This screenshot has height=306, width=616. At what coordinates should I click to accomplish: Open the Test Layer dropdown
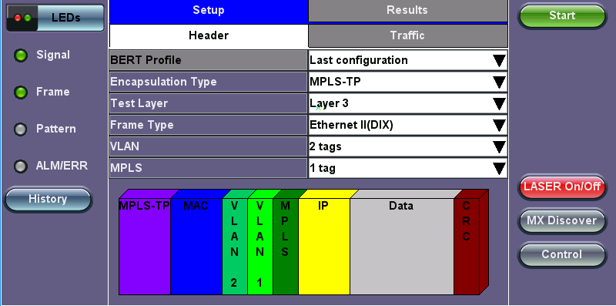click(x=408, y=103)
